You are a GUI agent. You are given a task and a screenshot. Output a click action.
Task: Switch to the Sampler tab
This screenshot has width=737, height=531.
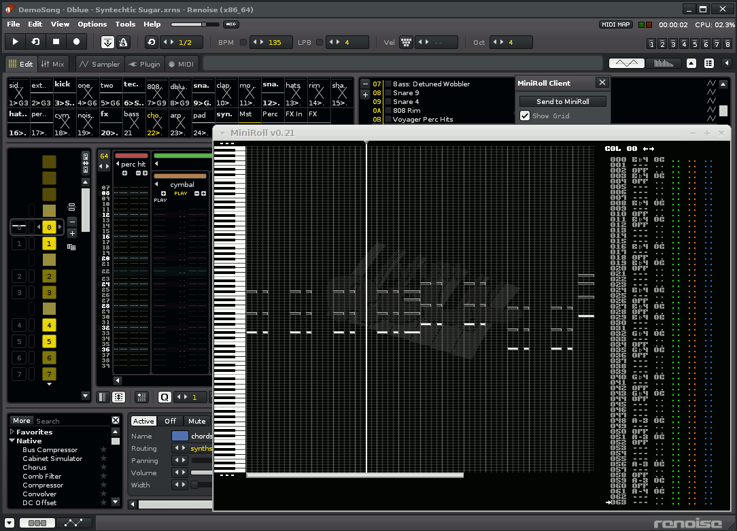99,64
